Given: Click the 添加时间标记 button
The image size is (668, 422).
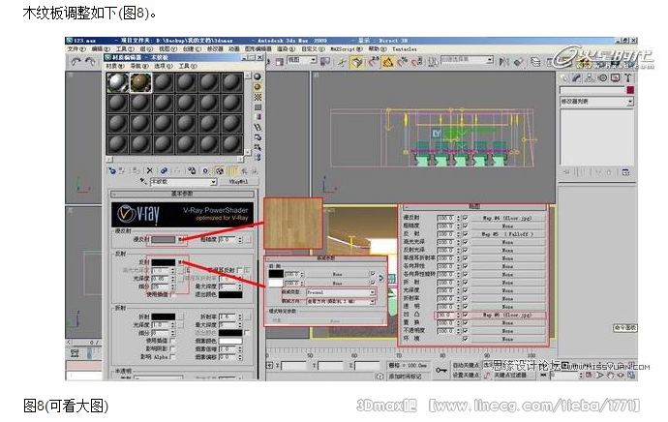Looking at the screenshot, I should [405, 377].
